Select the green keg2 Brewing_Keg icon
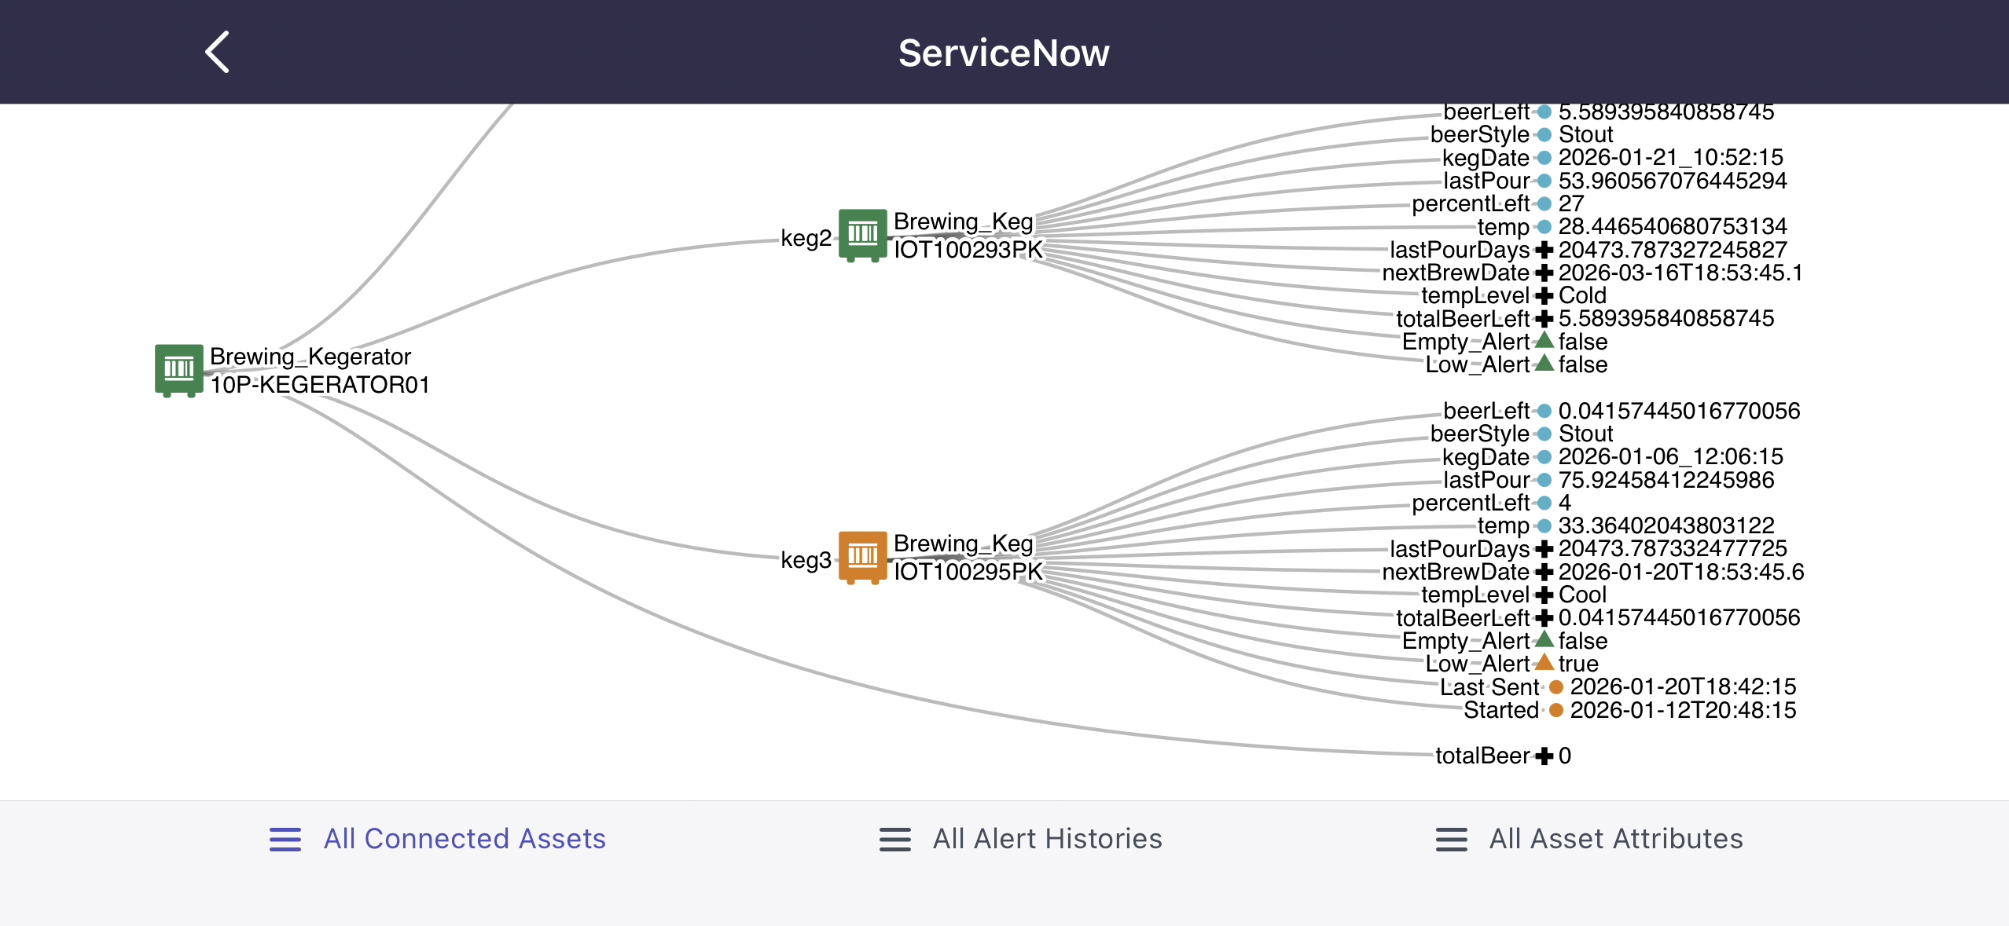The image size is (2009, 926). pos(863,235)
